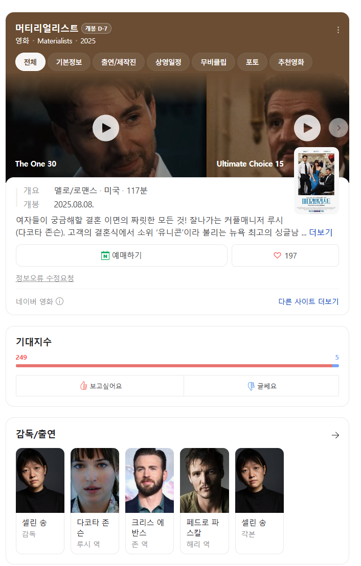
Task: Open the 추천영화 tab
Action: click(291, 62)
